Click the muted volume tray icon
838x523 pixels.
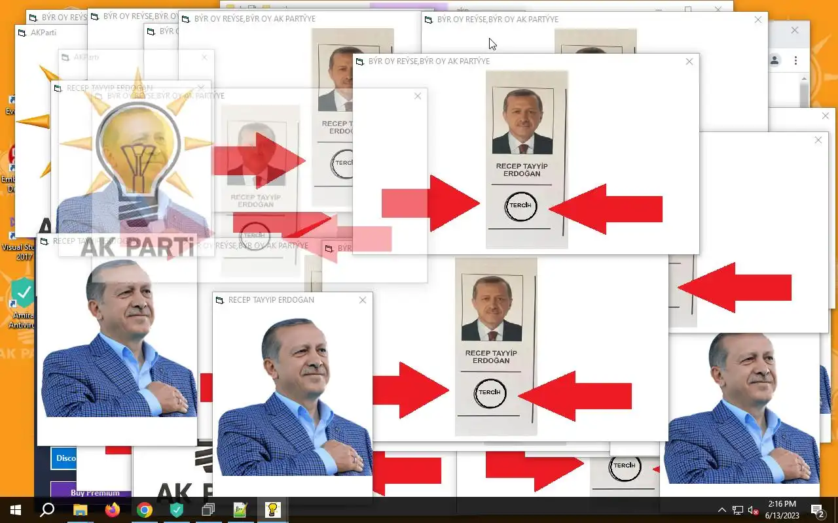coord(754,510)
